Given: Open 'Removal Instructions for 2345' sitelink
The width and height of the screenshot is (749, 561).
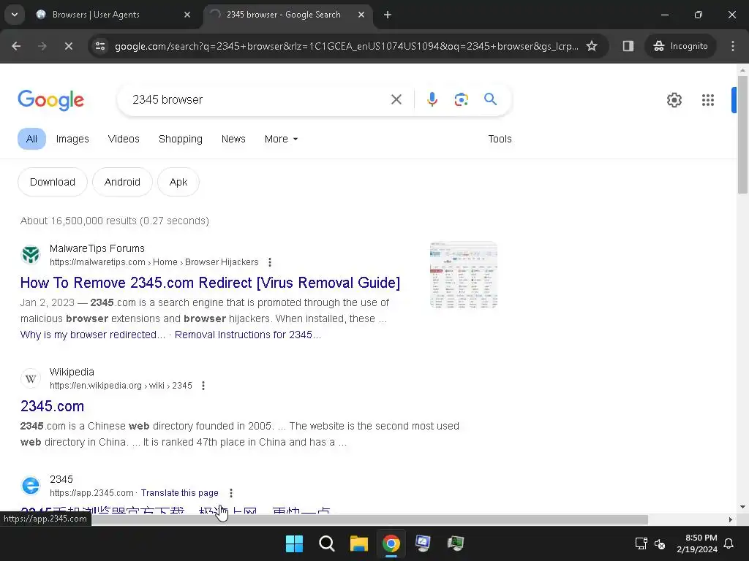Looking at the screenshot, I should [248, 335].
